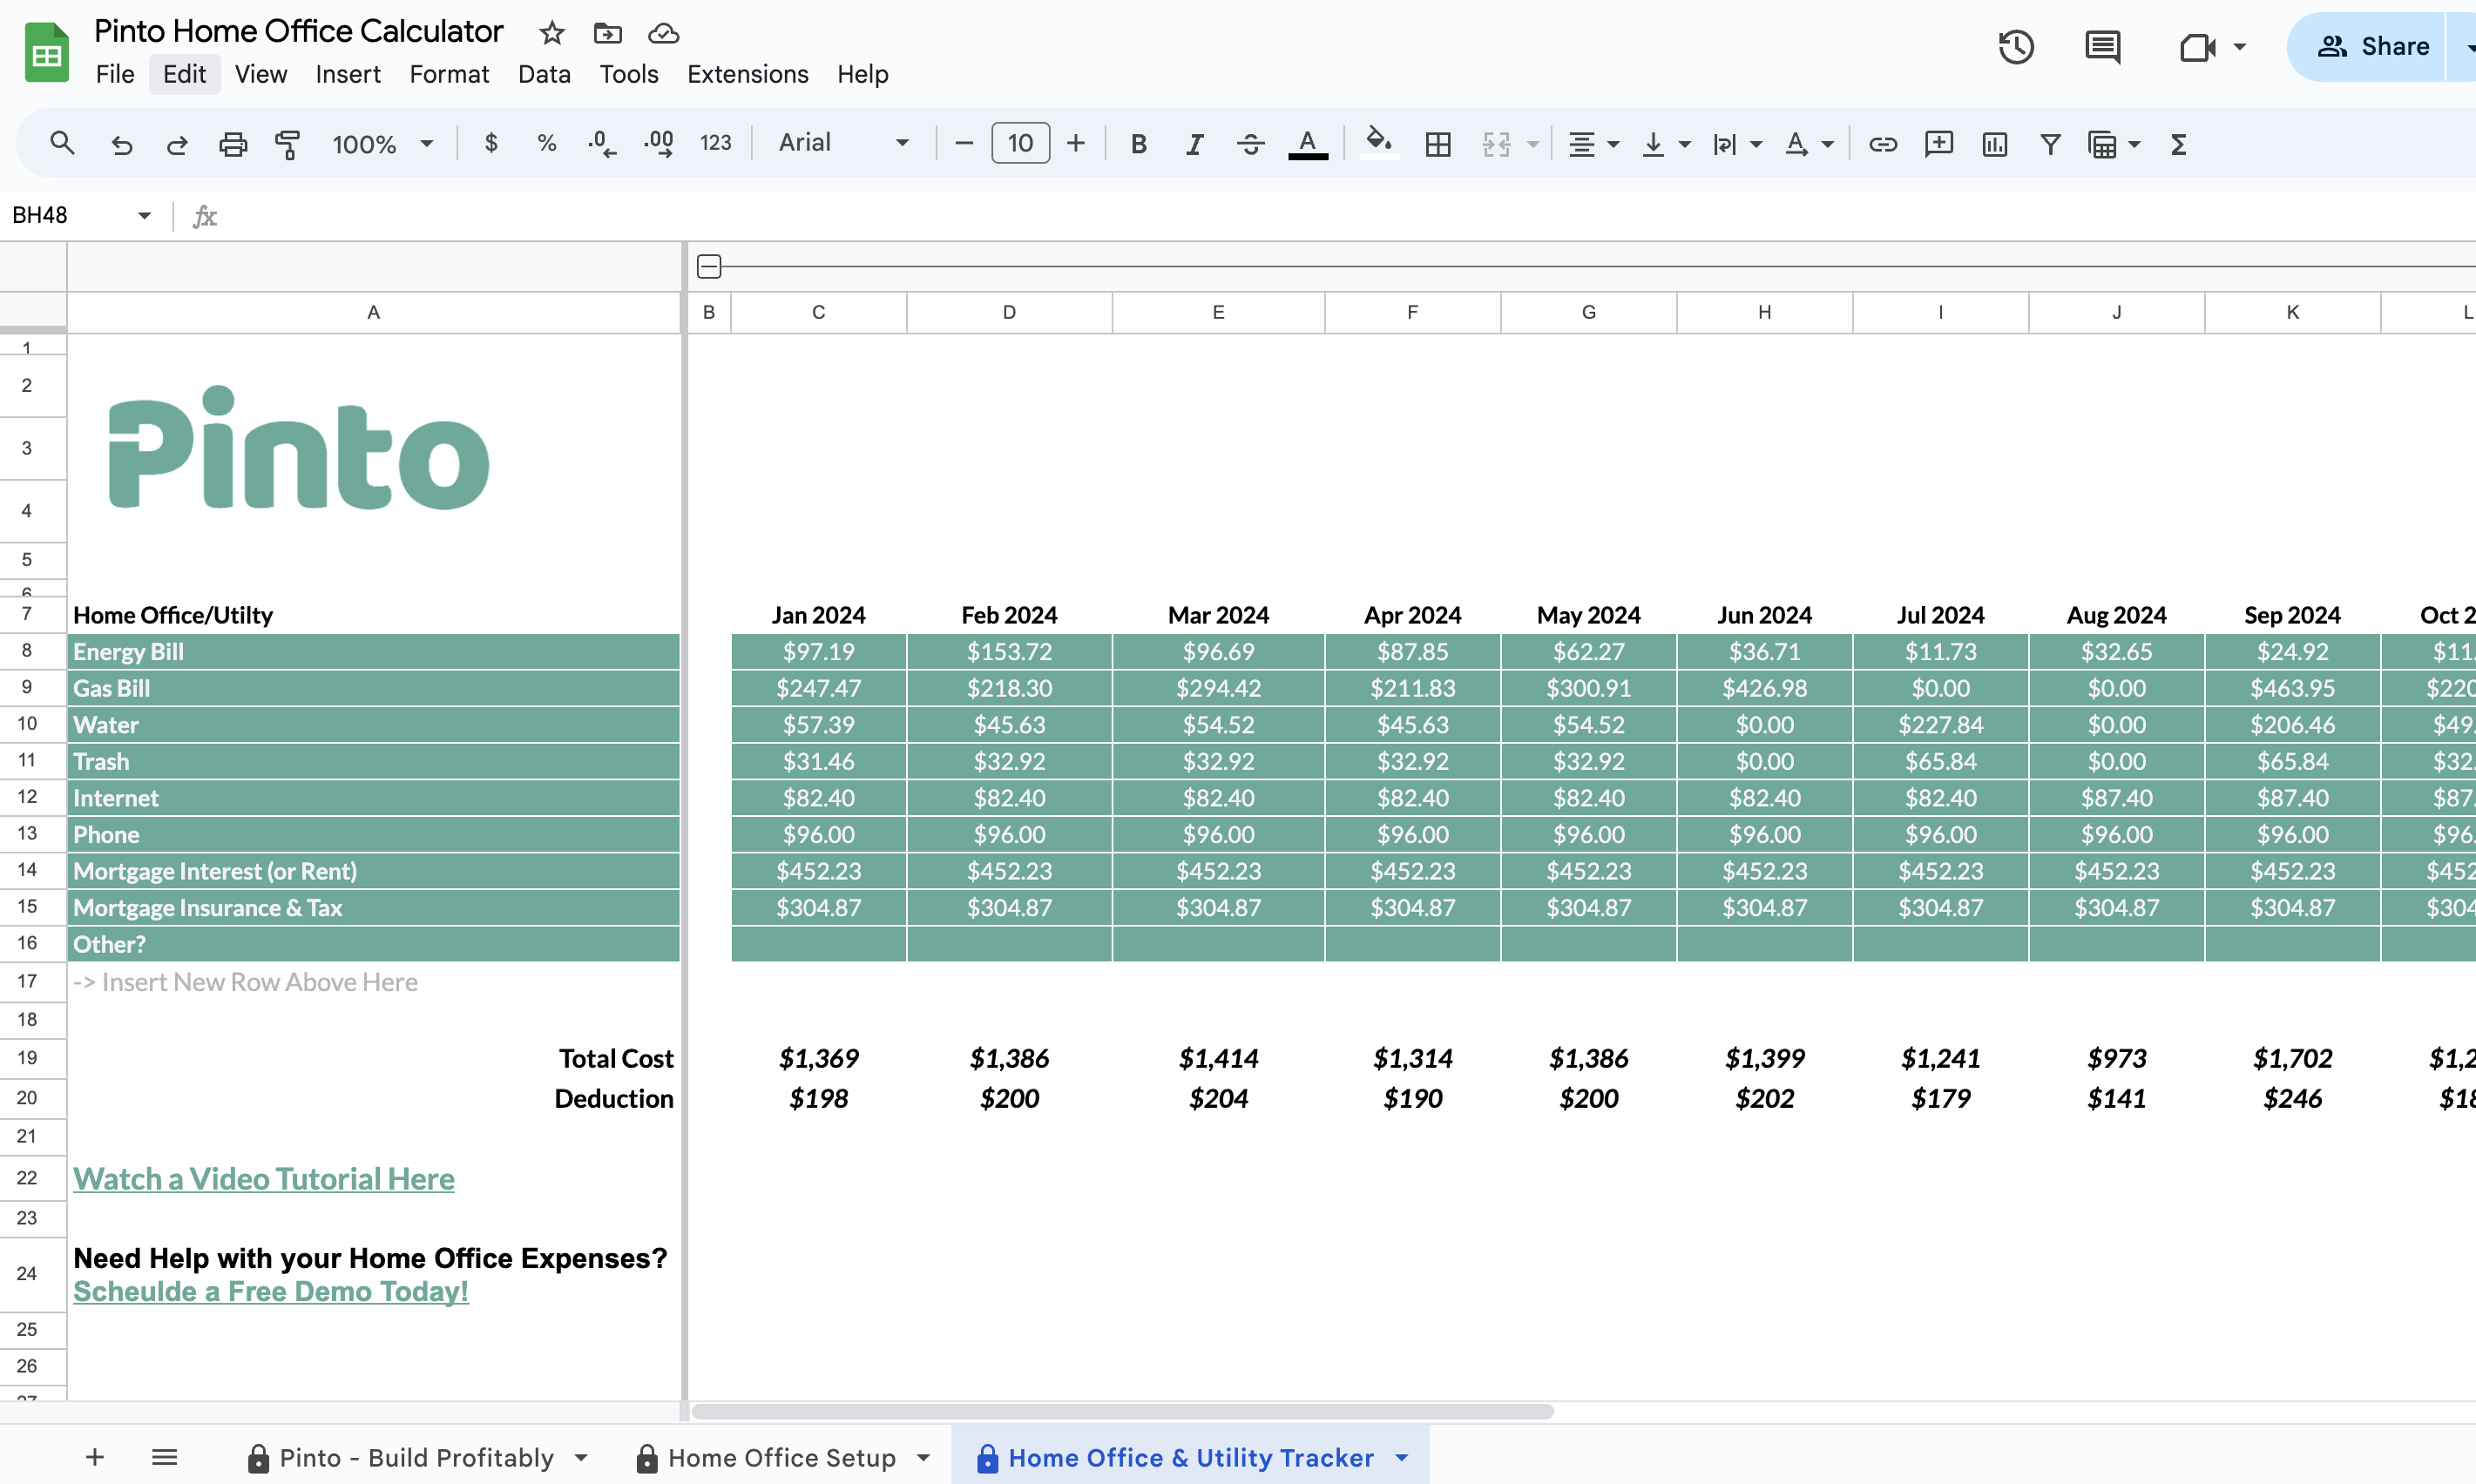Open the Watch a Video Tutorial link
Screen dimensions: 2476x1484
coord(263,1178)
